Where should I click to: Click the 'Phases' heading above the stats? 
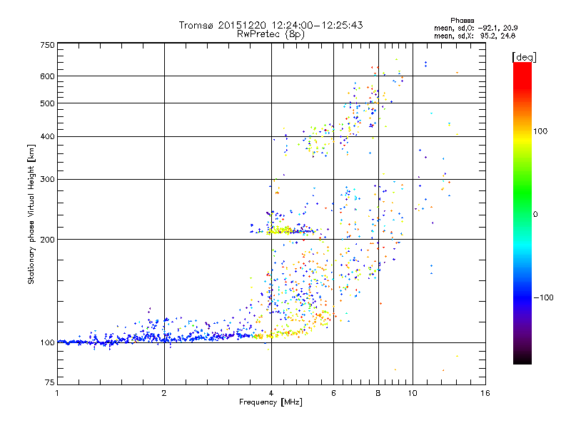point(462,21)
